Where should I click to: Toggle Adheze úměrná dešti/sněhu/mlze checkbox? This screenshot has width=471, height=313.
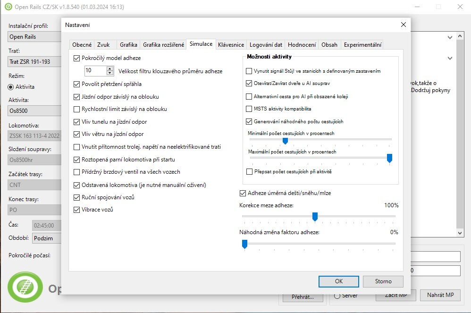point(243,193)
